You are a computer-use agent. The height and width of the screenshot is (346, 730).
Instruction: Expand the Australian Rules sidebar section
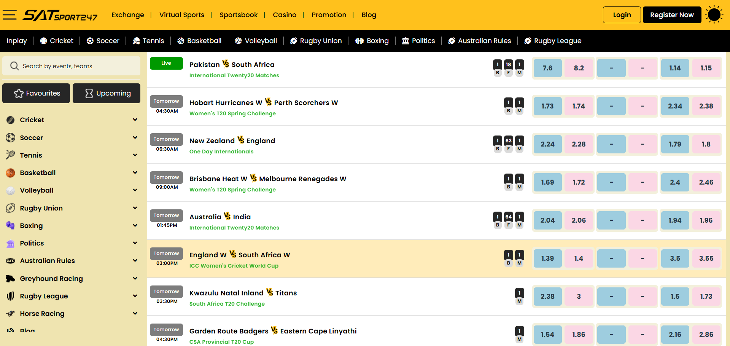coord(135,261)
